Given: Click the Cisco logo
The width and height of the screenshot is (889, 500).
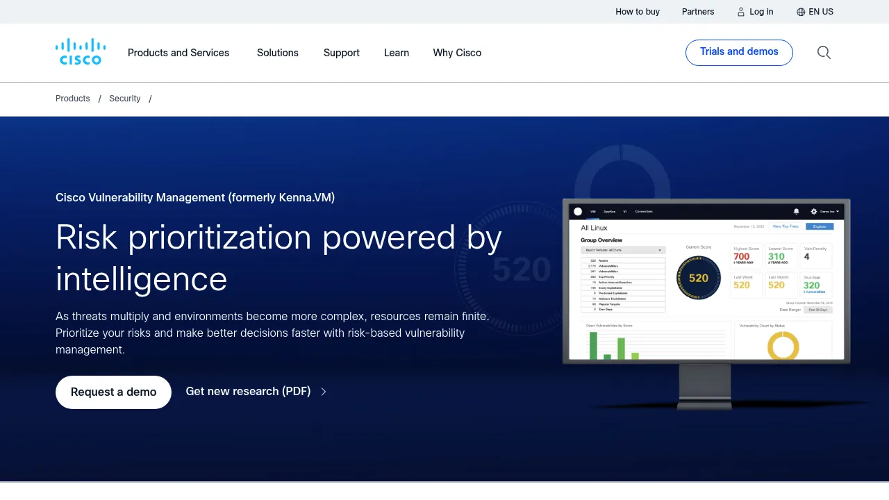Looking at the screenshot, I should (x=81, y=52).
